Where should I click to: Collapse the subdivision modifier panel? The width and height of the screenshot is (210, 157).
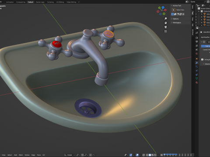coord(202,42)
